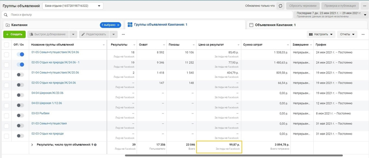Viewport: 369px width, 158px height.
Task: Enable ad set 04-04 Широкая/Ж/20.06
Action: (20, 95)
